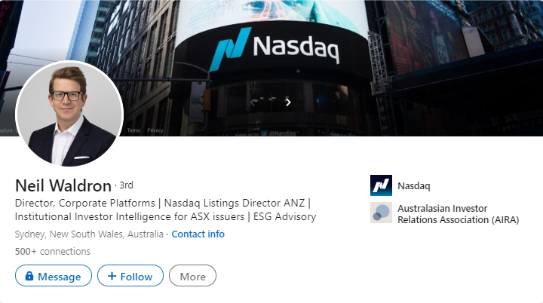Screen dimensions: 543x303
Task: Click the 3rd degree connection badge
Action: pyautogui.click(x=126, y=185)
